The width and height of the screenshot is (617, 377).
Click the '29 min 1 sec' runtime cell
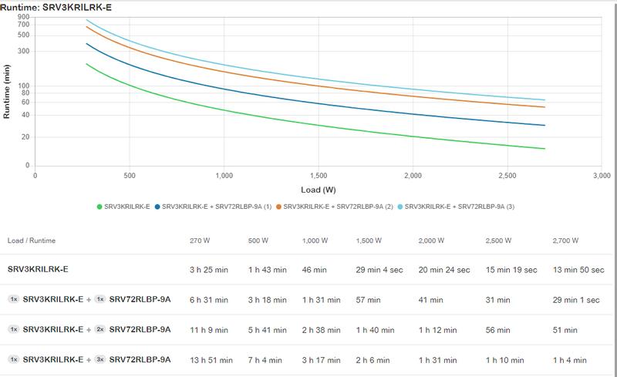click(575, 299)
